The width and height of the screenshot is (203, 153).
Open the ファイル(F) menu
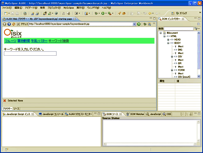[7, 8]
